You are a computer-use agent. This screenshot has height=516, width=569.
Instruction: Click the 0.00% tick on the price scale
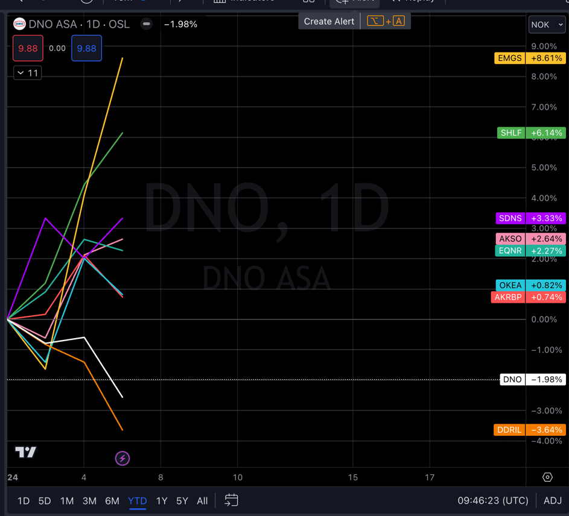pyautogui.click(x=544, y=319)
